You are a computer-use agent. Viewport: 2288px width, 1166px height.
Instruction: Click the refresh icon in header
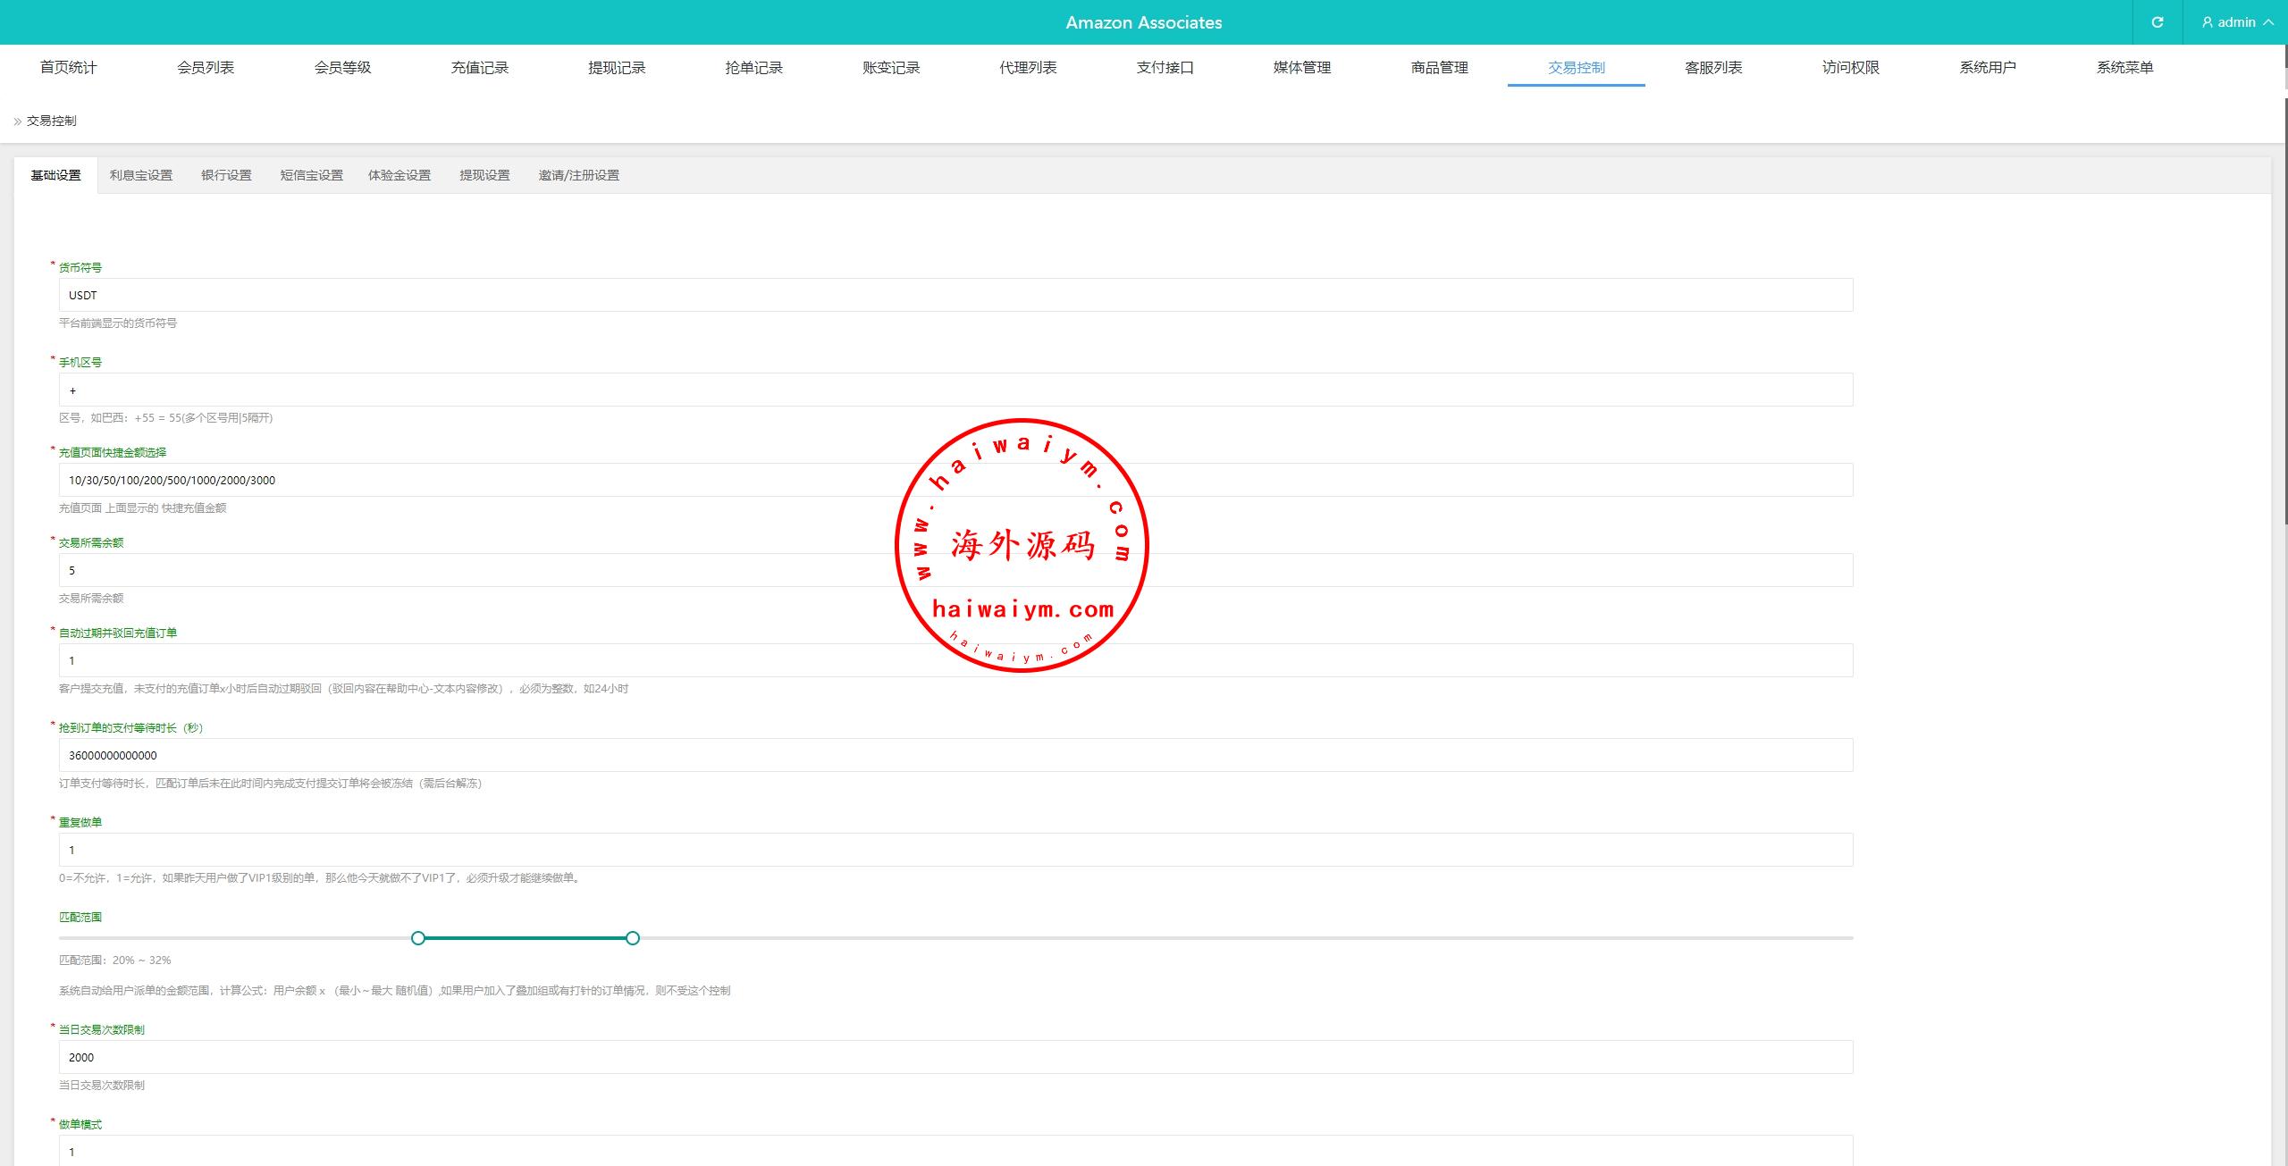[x=2157, y=22]
